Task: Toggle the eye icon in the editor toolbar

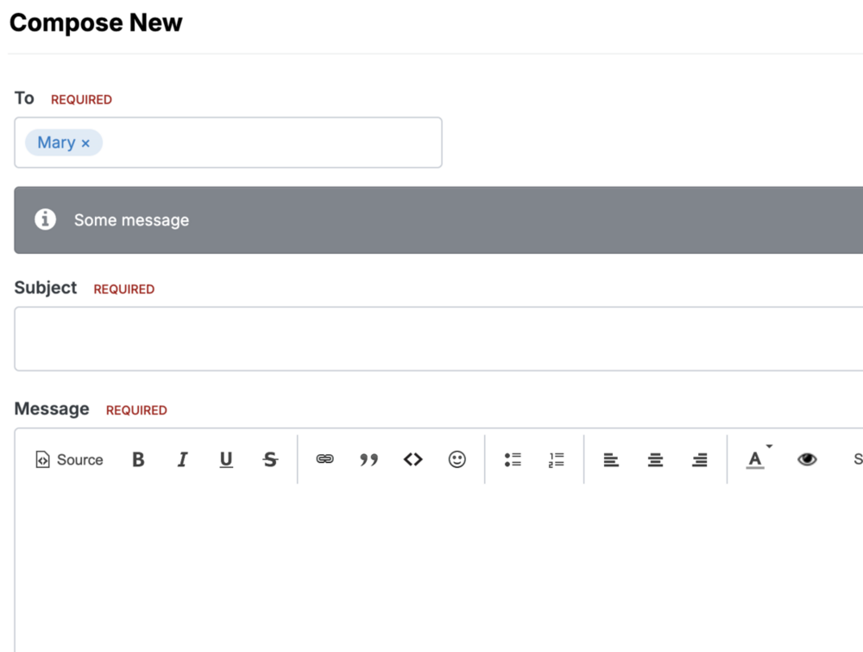Action: tap(807, 459)
